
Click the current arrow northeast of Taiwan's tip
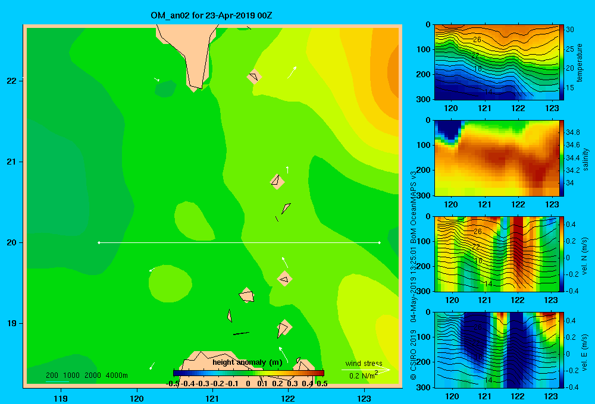292,72
